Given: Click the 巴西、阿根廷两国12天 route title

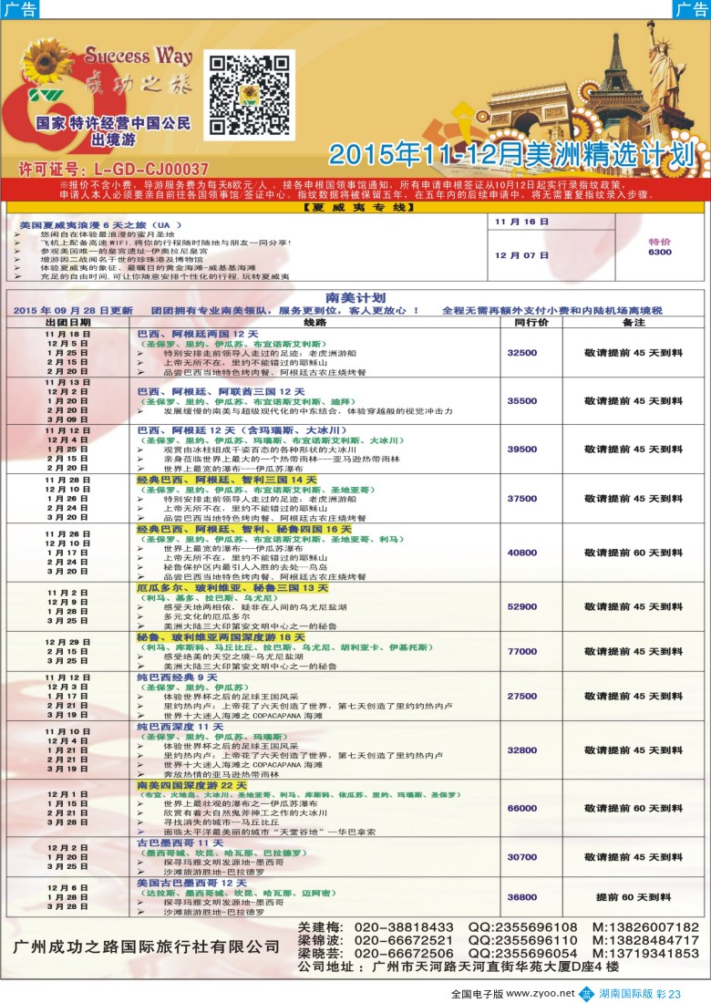Looking at the screenshot, I should tap(198, 334).
